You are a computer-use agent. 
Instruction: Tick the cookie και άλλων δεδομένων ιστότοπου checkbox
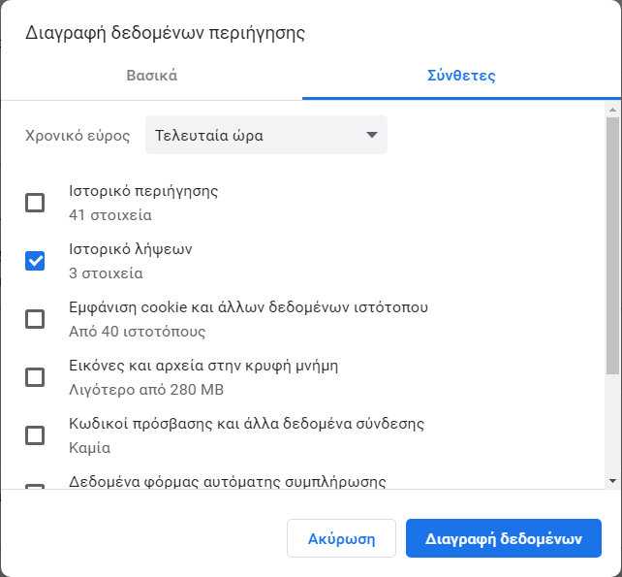(x=35, y=319)
